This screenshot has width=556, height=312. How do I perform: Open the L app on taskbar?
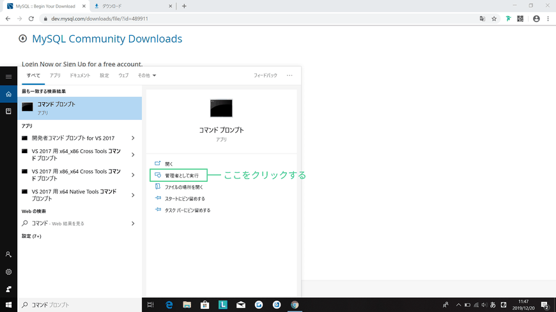222,304
